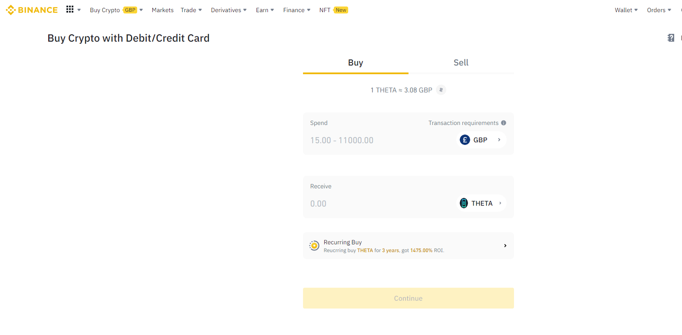682x335 pixels.
Task: Select the Buy tab
Action: [x=356, y=63]
